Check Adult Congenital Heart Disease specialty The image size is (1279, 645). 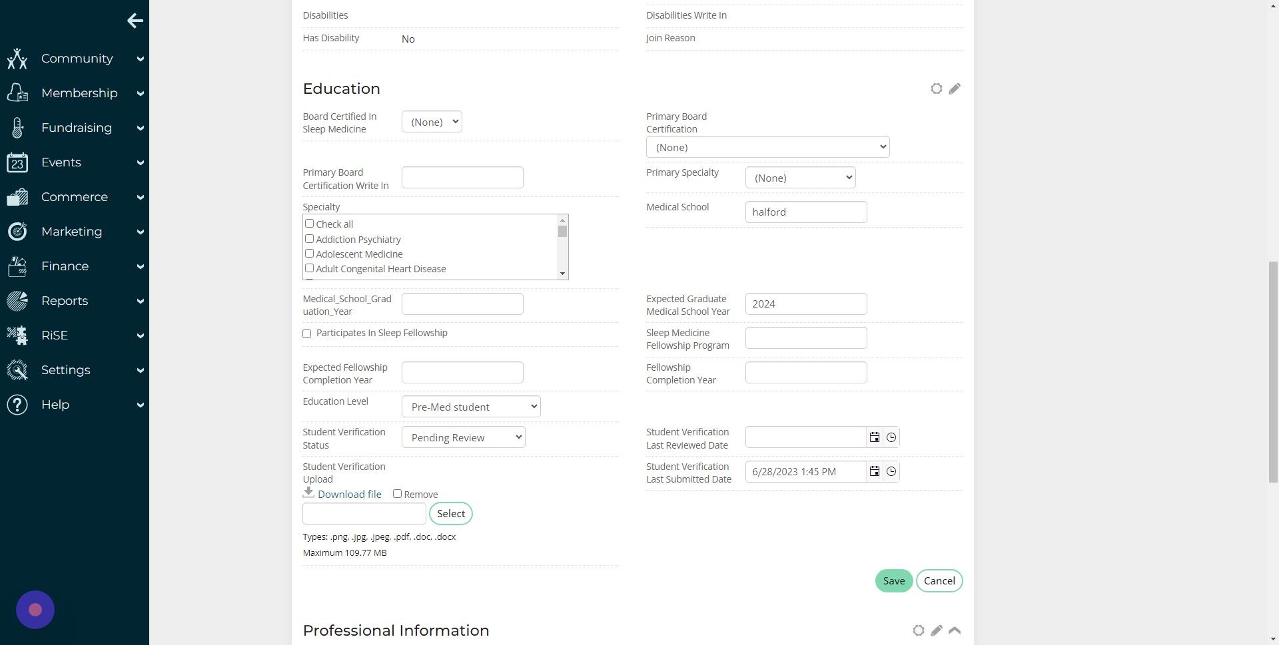coord(309,268)
